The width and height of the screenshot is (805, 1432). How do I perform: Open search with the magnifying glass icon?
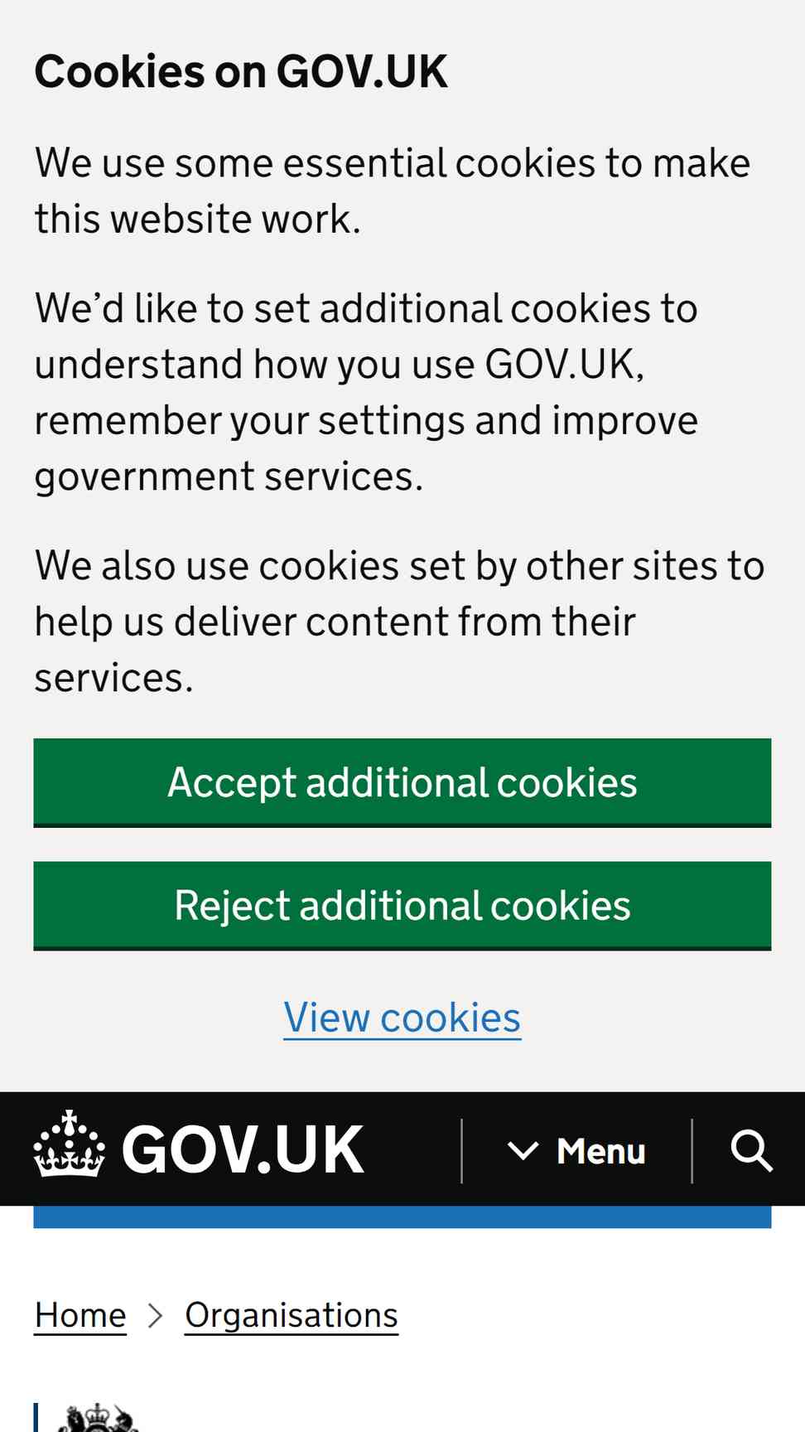point(751,1150)
